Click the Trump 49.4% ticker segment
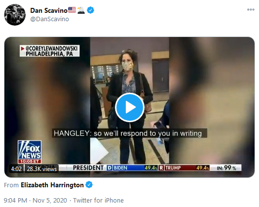The width and height of the screenshot is (259, 207). (x=184, y=168)
